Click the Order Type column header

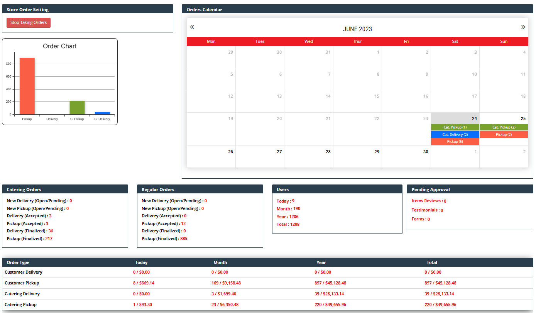tap(18, 262)
